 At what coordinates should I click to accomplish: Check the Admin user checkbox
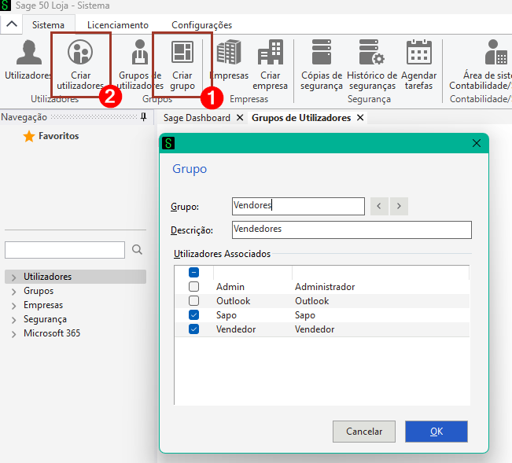(193, 286)
